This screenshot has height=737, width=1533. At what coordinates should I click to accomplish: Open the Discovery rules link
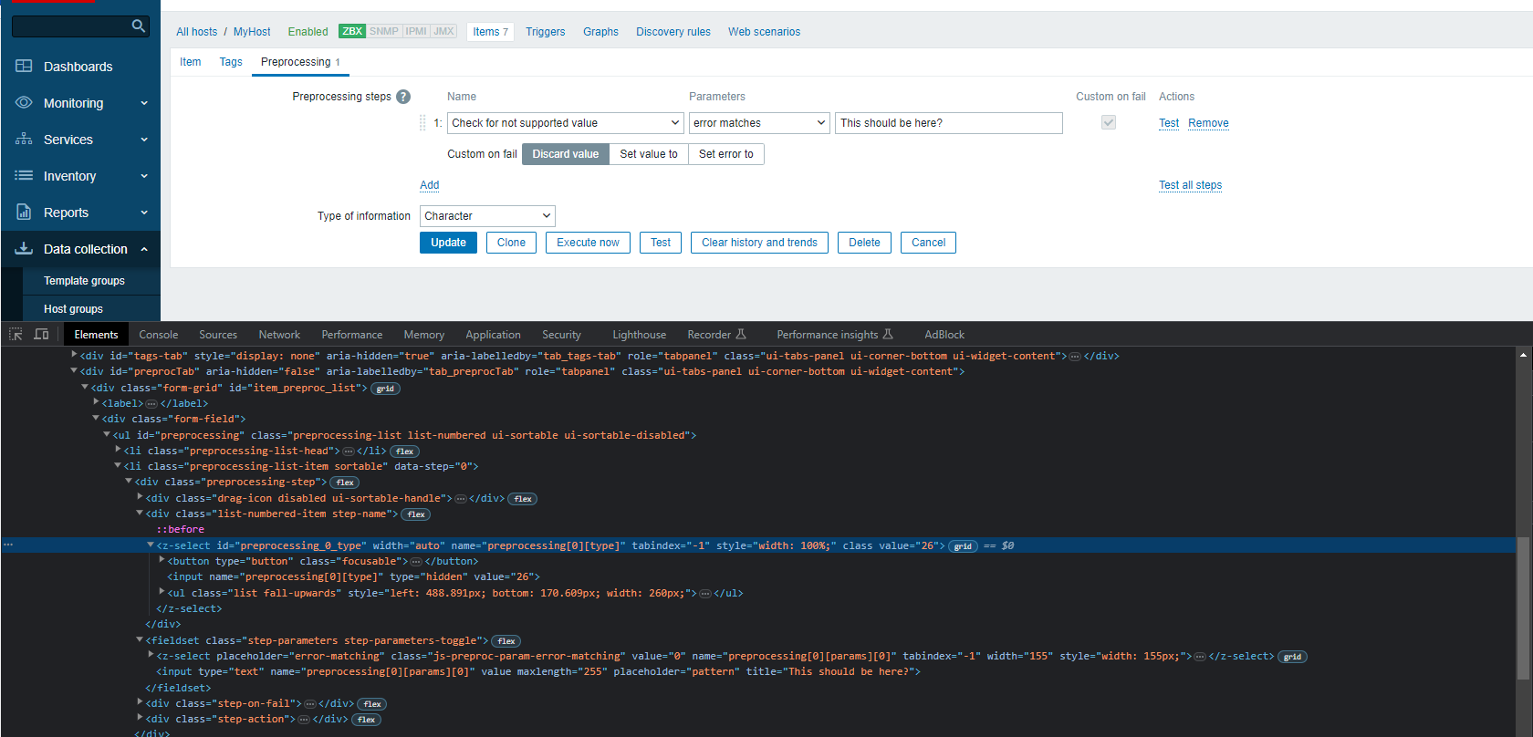673,32
